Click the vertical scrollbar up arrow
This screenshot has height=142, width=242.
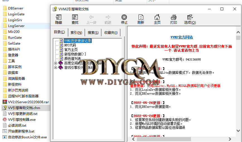(238, 32)
